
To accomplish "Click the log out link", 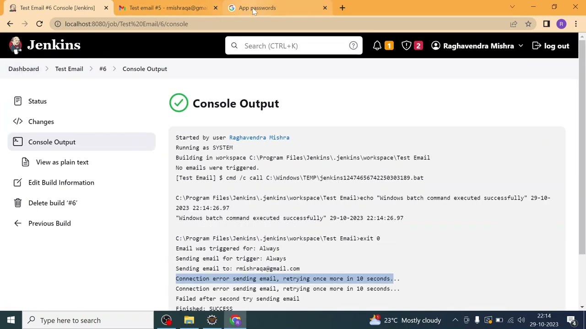I will coord(556,46).
